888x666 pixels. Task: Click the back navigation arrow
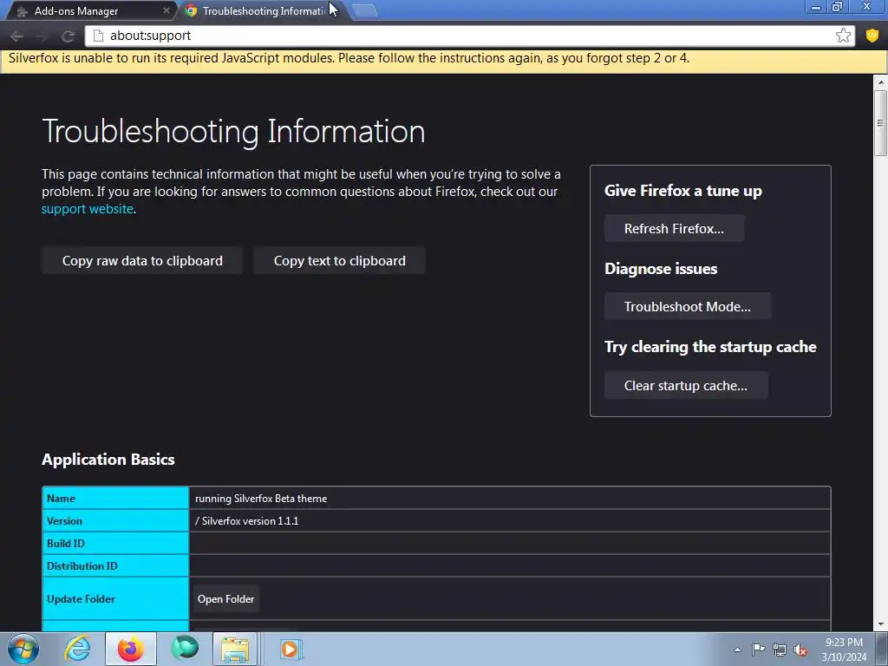click(x=16, y=36)
